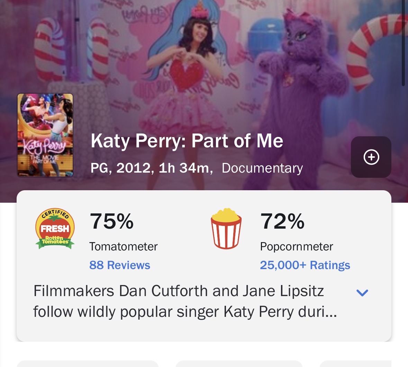
Task: Click the Certified Fresh badge icon
Action: click(x=55, y=229)
